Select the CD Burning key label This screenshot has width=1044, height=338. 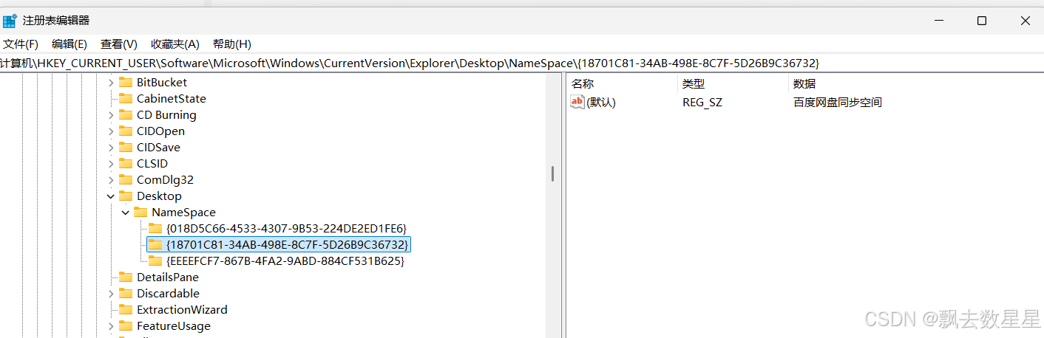click(166, 115)
